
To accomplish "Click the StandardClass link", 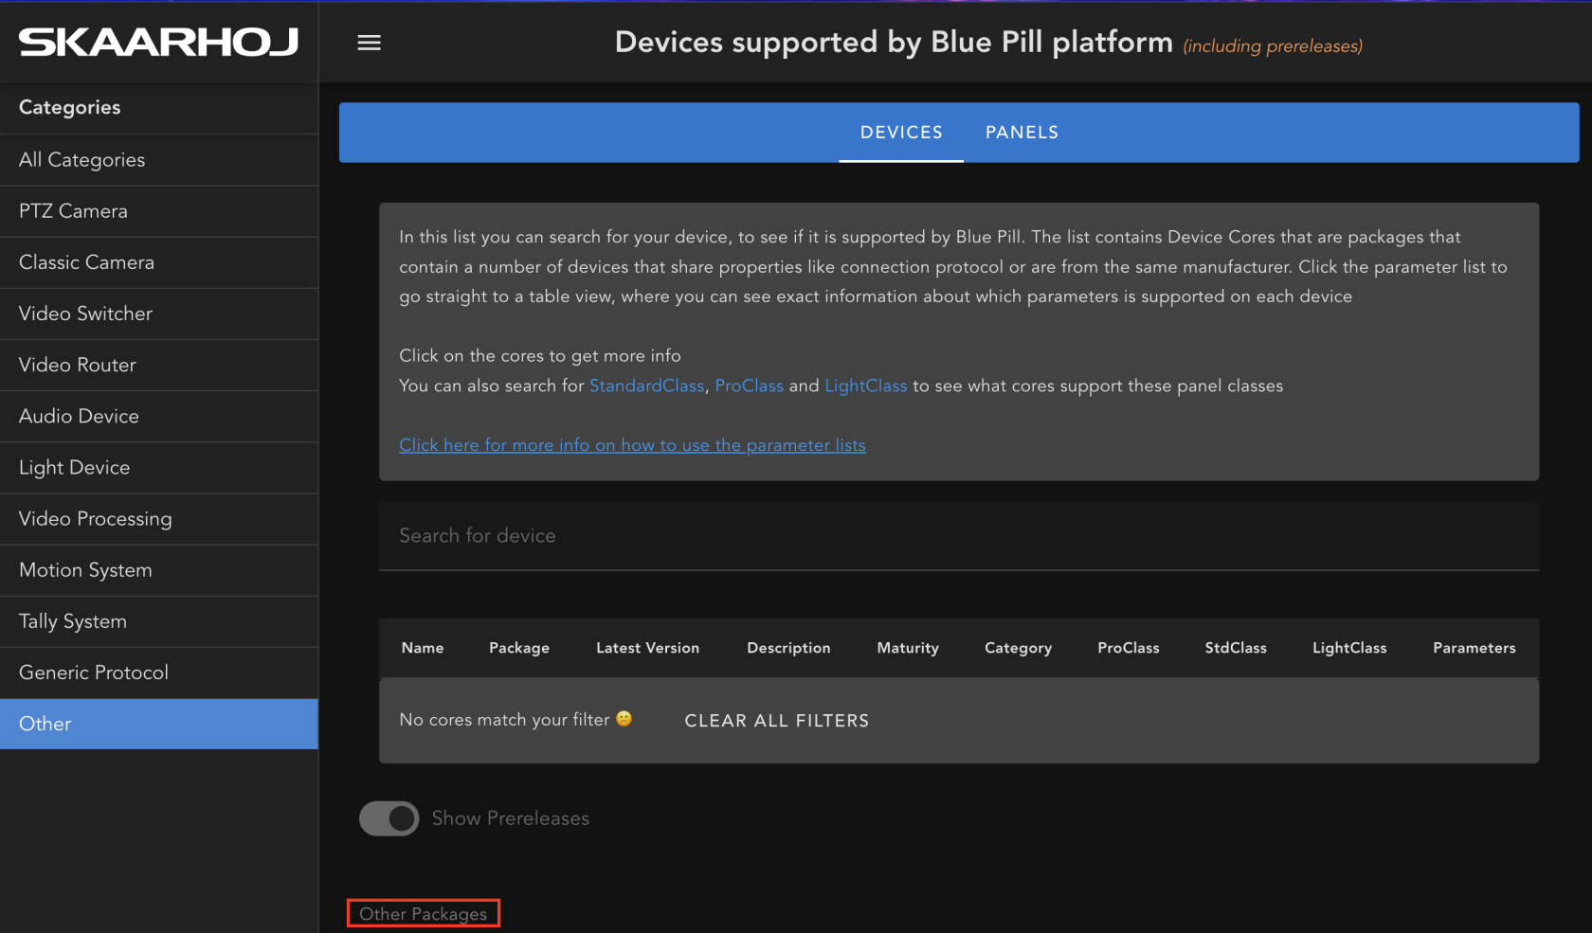I will (646, 386).
